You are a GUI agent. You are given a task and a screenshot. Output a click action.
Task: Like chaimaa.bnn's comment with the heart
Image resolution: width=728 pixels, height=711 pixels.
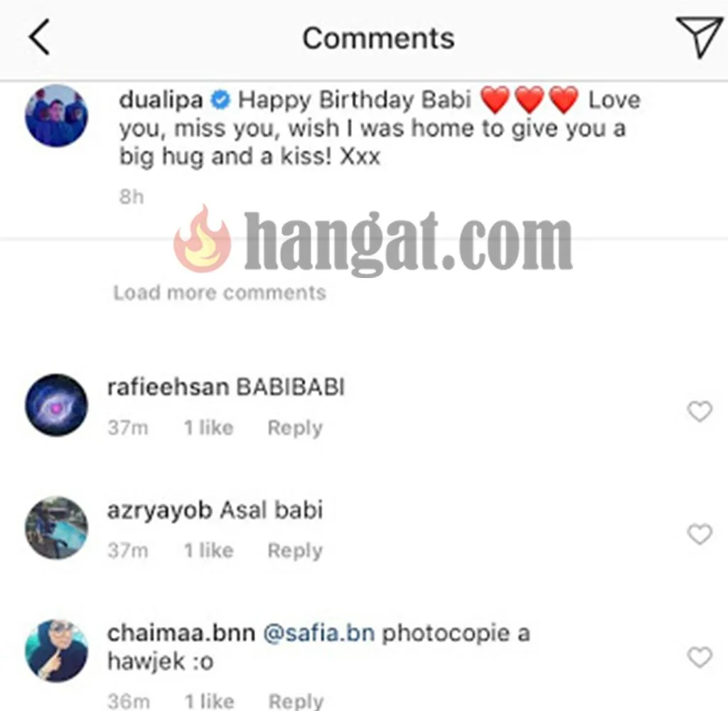[700, 657]
